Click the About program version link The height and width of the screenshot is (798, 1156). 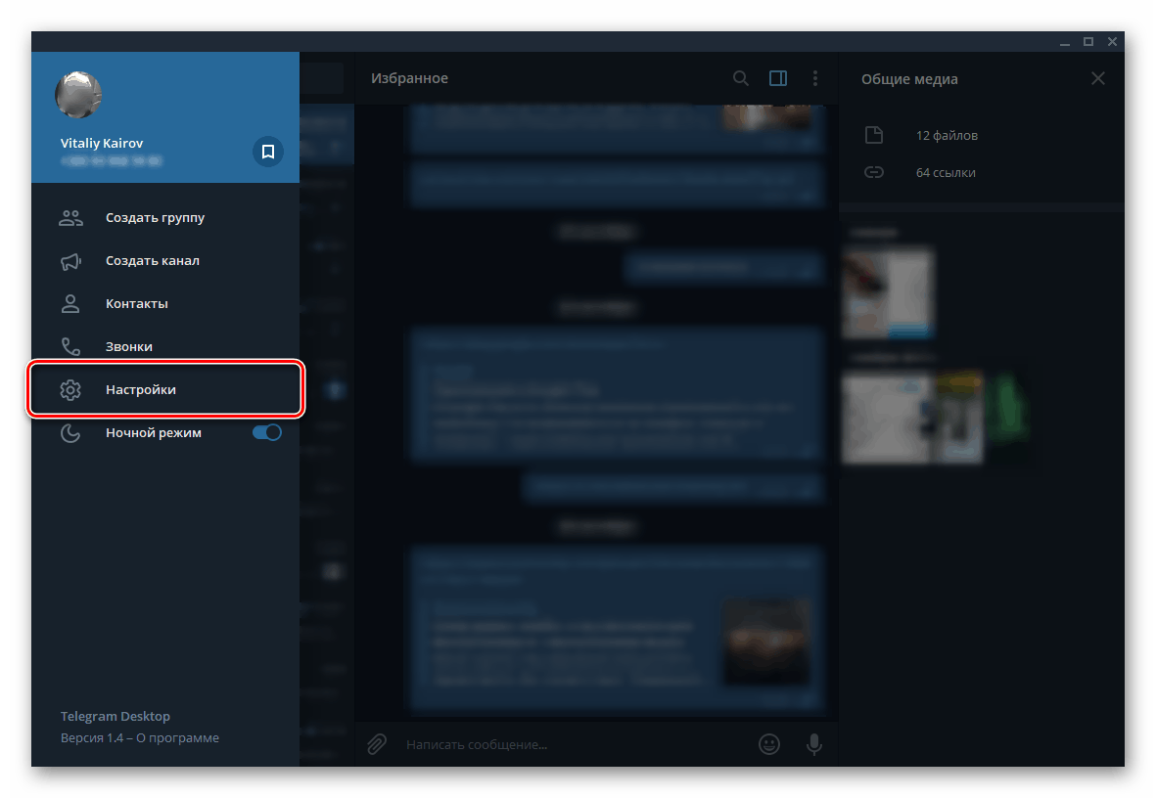pos(177,738)
